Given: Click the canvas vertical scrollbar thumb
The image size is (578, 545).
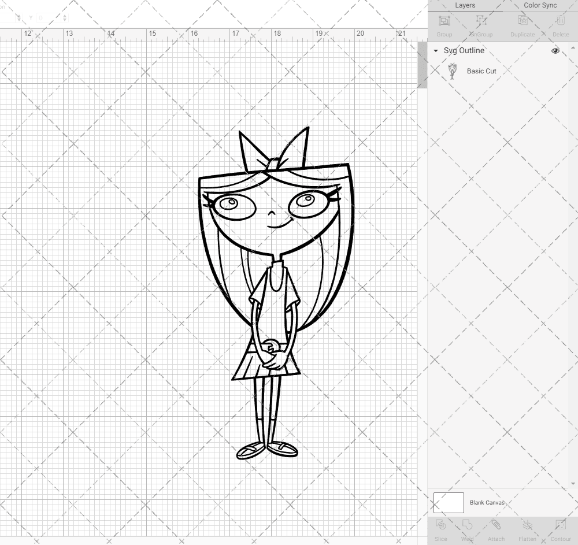Looking at the screenshot, I should pos(422,65).
